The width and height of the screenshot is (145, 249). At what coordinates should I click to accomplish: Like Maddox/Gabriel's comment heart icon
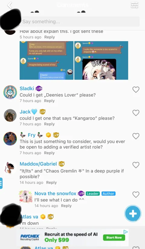(x=136, y=165)
